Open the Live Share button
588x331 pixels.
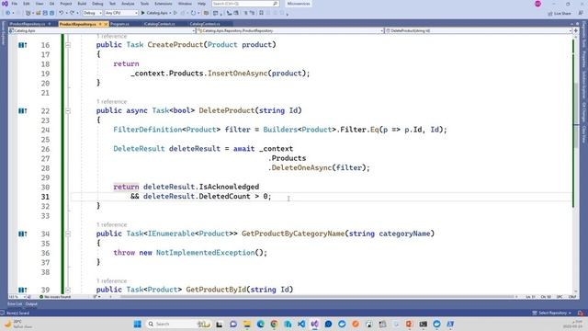coord(560,13)
